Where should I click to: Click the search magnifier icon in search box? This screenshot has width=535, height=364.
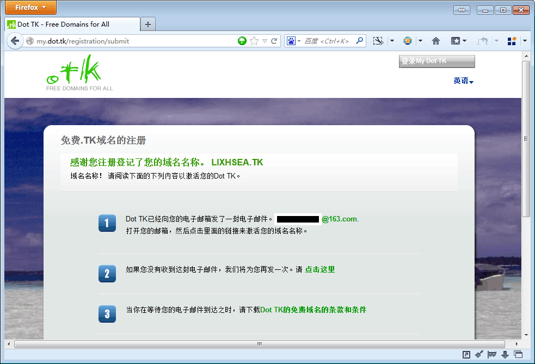359,41
